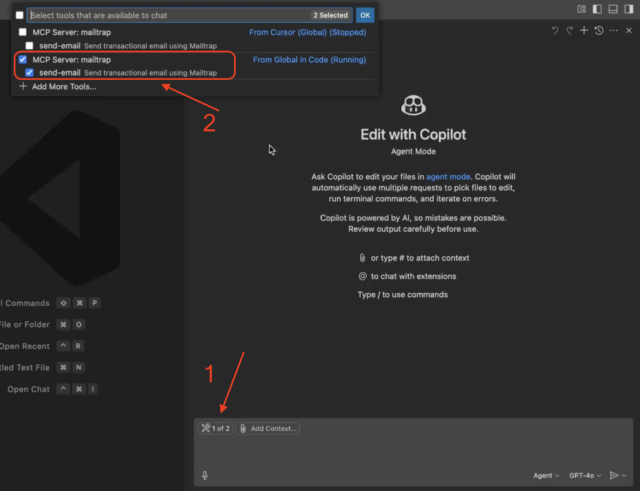Click Add Context in the chat input

[267, 428]
